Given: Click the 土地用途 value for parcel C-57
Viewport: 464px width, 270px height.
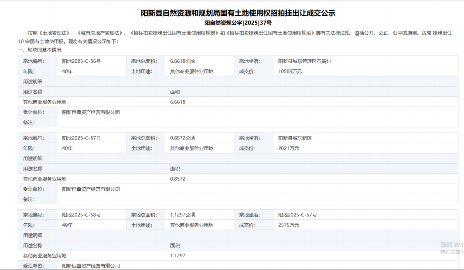Looking at the screenshot, I should click(x=191, y=148).
